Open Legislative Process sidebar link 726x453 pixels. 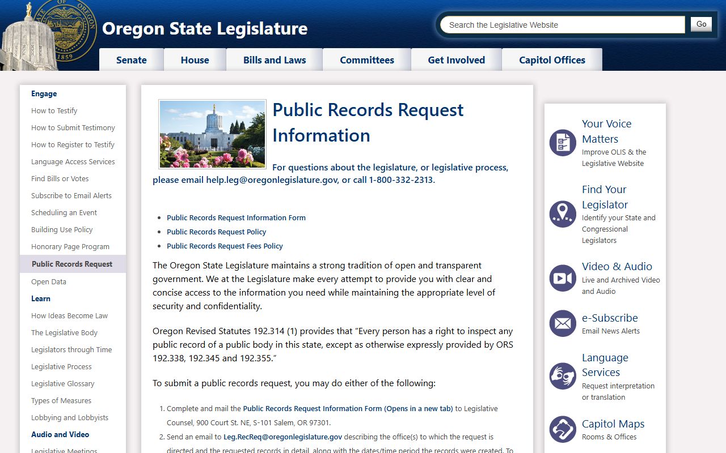click(x=61, y=366)
